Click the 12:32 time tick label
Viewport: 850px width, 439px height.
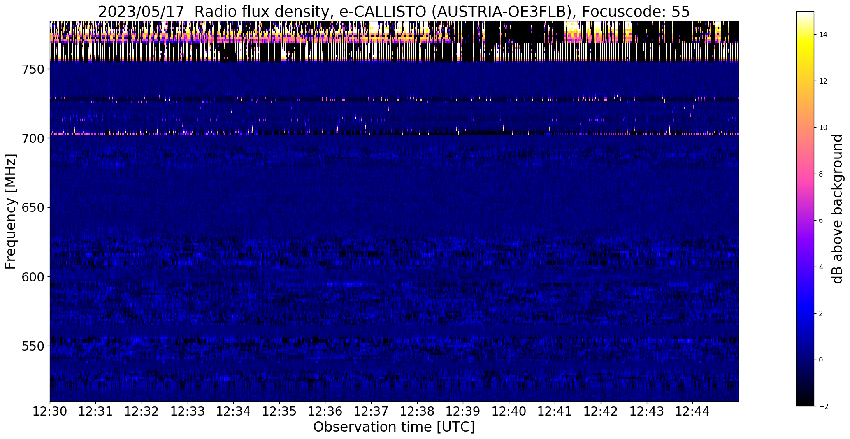[142, 411]
